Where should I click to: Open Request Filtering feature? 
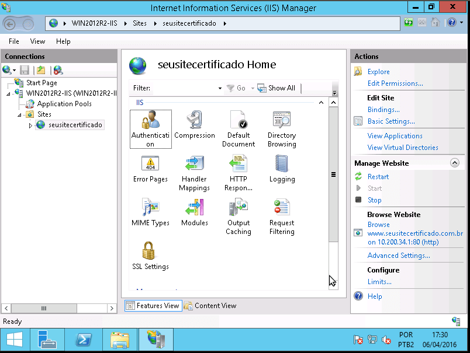[x=282, y=216]
